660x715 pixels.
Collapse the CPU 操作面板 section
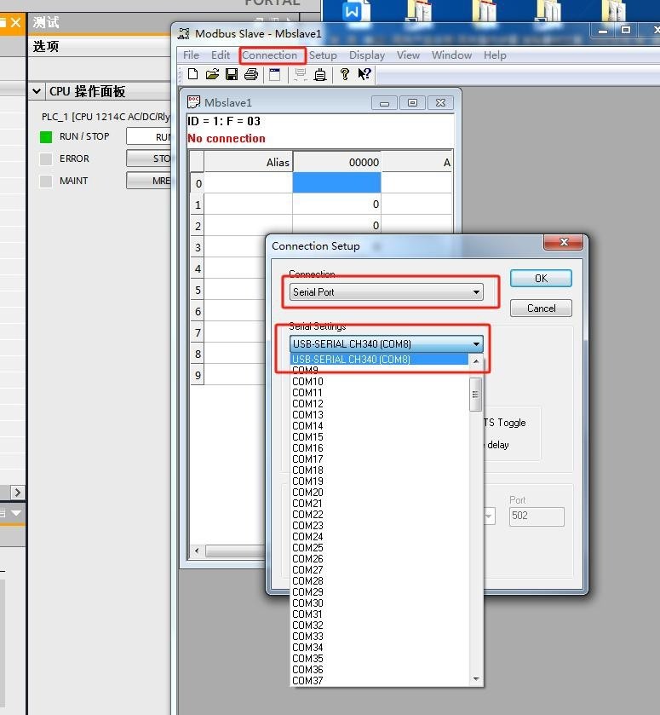(x=37, y=91)
